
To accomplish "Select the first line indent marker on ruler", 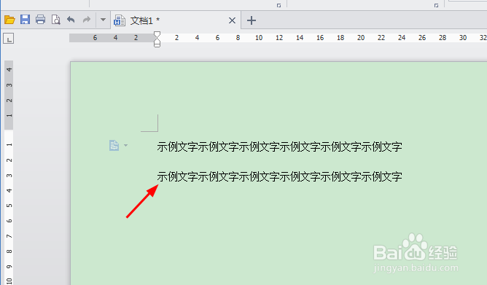I will 157,34.
